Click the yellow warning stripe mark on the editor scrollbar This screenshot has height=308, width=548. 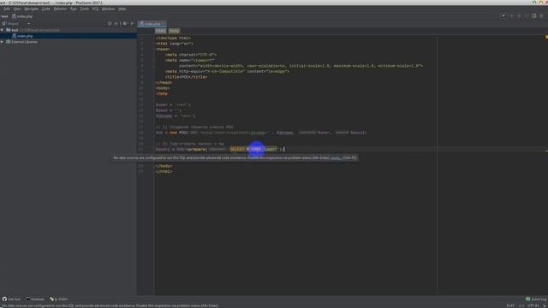point(546,151)
